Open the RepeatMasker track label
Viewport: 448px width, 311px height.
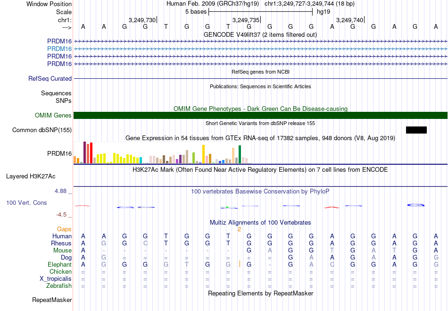(52, 300)
